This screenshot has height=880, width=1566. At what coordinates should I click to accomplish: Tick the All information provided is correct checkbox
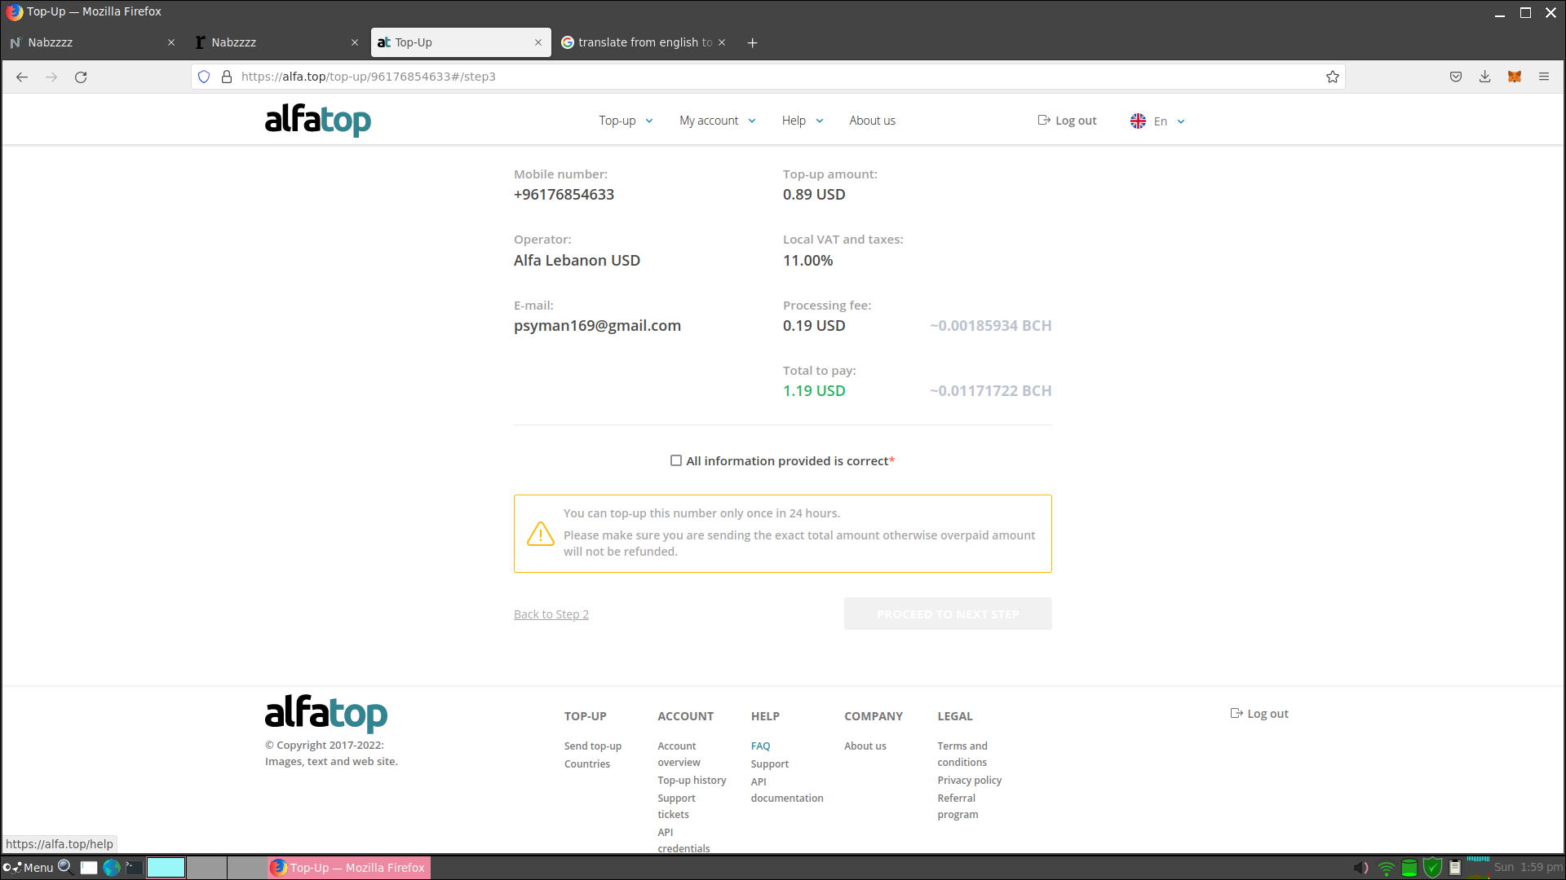point(676,460)
